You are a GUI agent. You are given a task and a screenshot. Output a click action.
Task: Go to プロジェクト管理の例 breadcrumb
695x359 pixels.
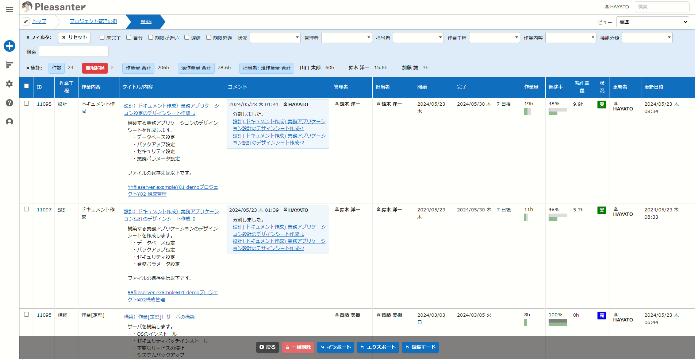pos(93,21)
